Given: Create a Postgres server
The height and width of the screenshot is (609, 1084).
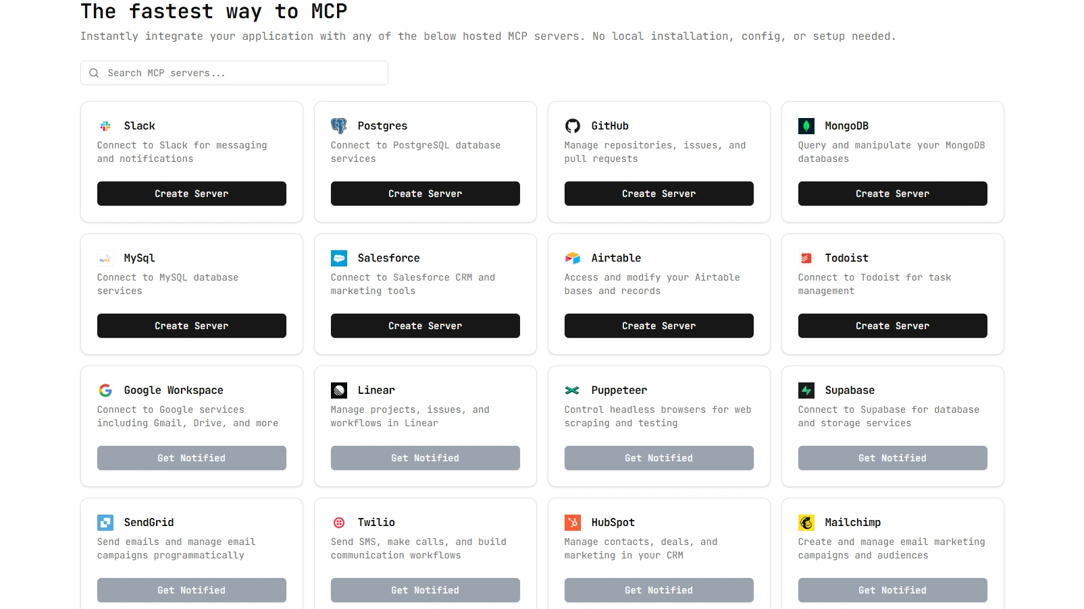Looking at the screenshot, I should point(425,194).
